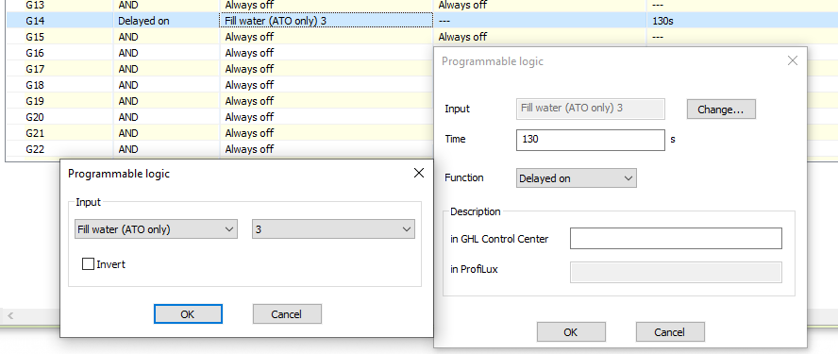
Task: Click the second Always off cell in row G13
Action: (540, 6)
